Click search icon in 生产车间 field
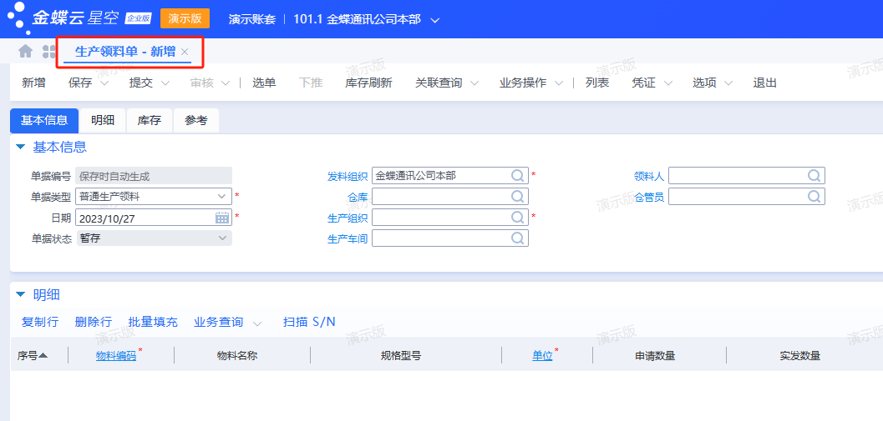883x421 pixels. 518,238
